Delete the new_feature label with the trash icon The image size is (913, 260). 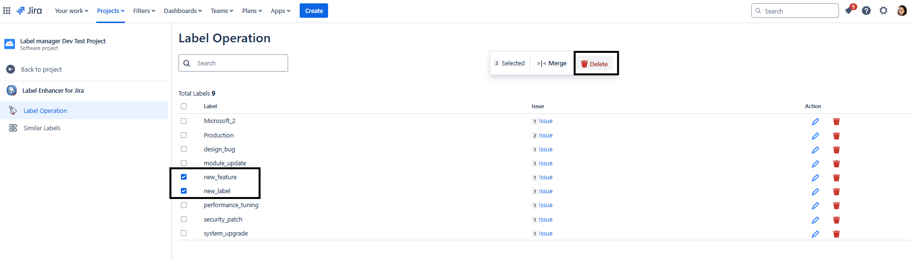[x=837, y=178]
